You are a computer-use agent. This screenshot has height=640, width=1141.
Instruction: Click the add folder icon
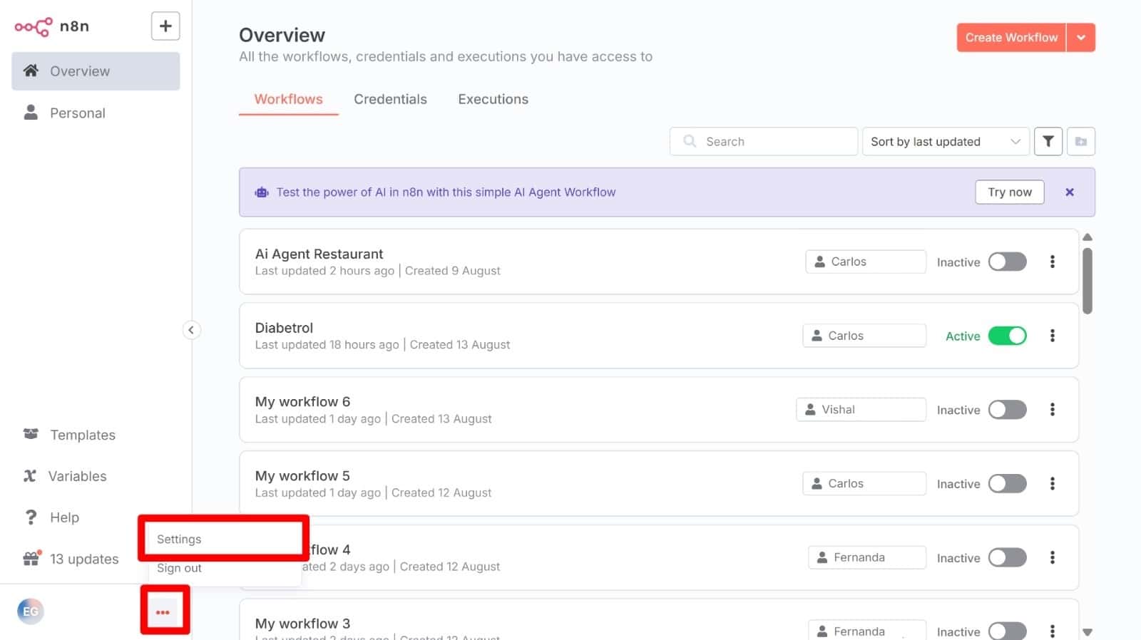tap(1080, 141)
